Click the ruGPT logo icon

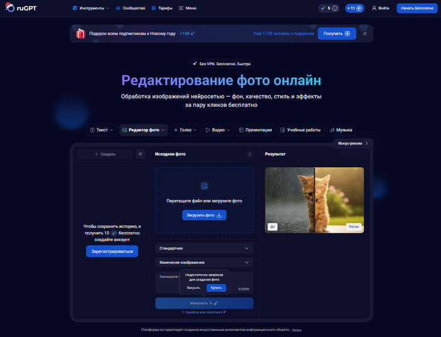point(11,8)
